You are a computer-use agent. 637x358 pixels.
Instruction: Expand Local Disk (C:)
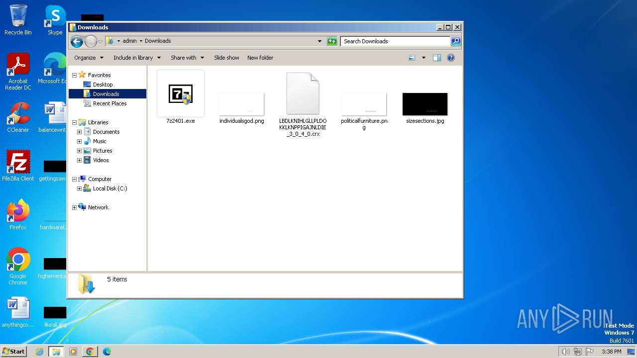tap(79, 188)
